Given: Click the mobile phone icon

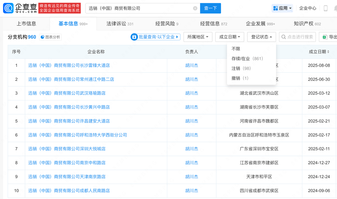Looking at the screenshot, I should pos(325,8).
